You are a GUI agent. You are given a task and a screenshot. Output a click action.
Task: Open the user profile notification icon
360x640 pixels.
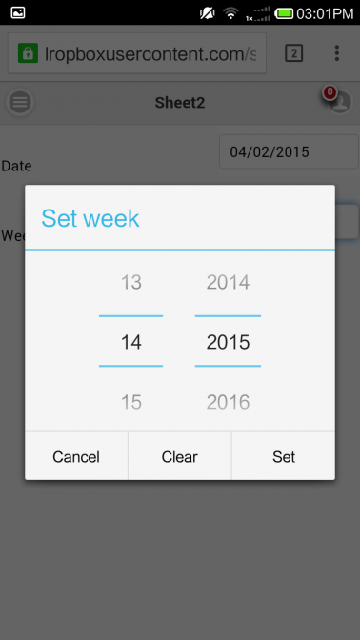(339, 101)
